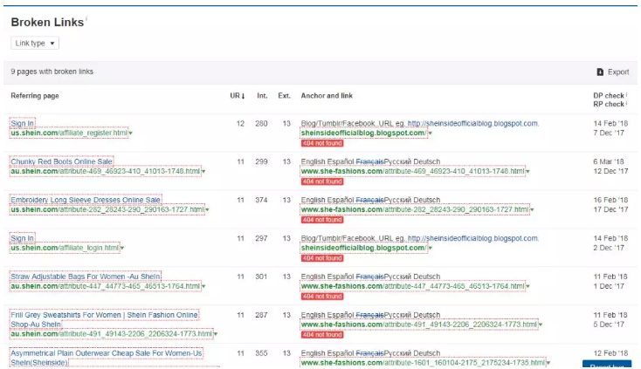
Task: Expand arrow beside first row sheinsideofficialblog.blogspot.com/ link
Action: point(430,133)
